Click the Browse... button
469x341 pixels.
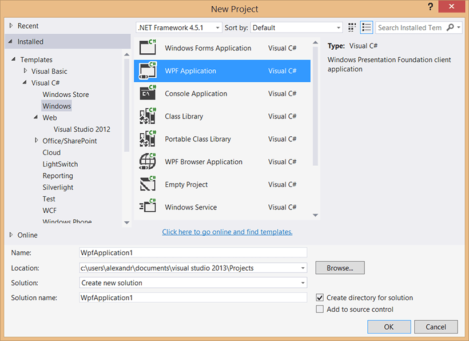coord(340,268)
